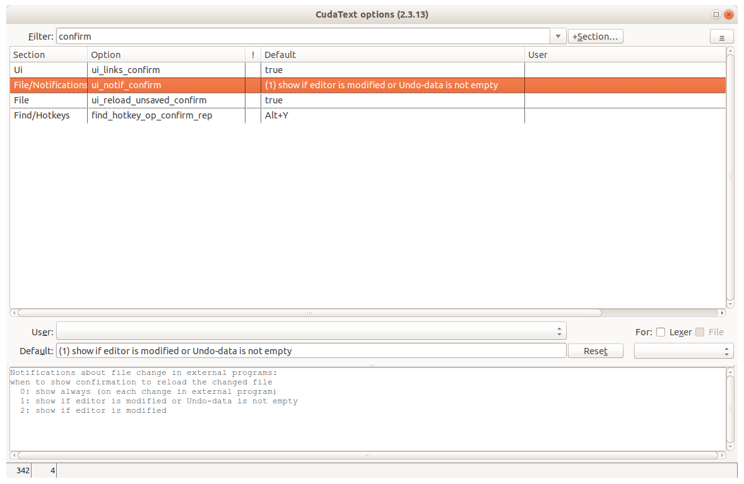
Task: Sort by the Section column header
Action: coord(49,55)
